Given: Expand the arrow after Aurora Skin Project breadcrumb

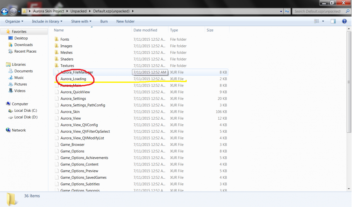Looking at the screenshot, I should [x=68, y=11].
